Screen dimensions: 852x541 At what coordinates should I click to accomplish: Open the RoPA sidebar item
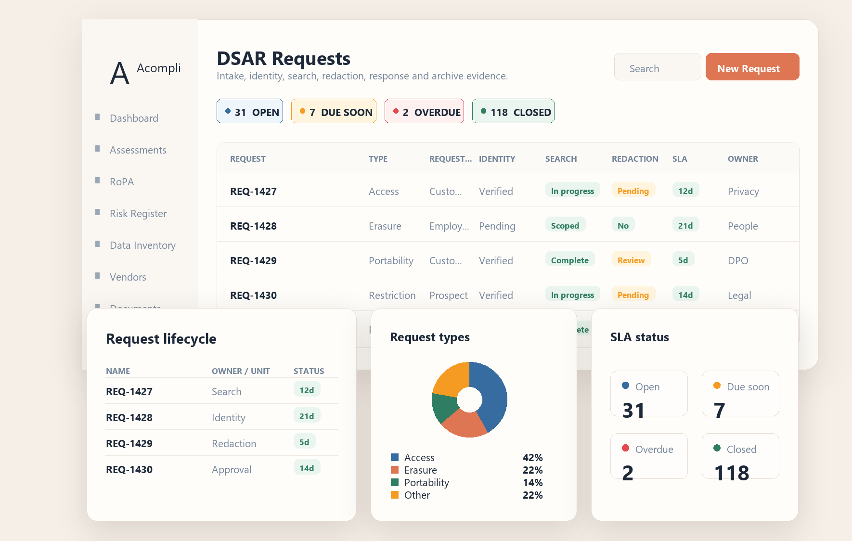(x=122, y=182)
